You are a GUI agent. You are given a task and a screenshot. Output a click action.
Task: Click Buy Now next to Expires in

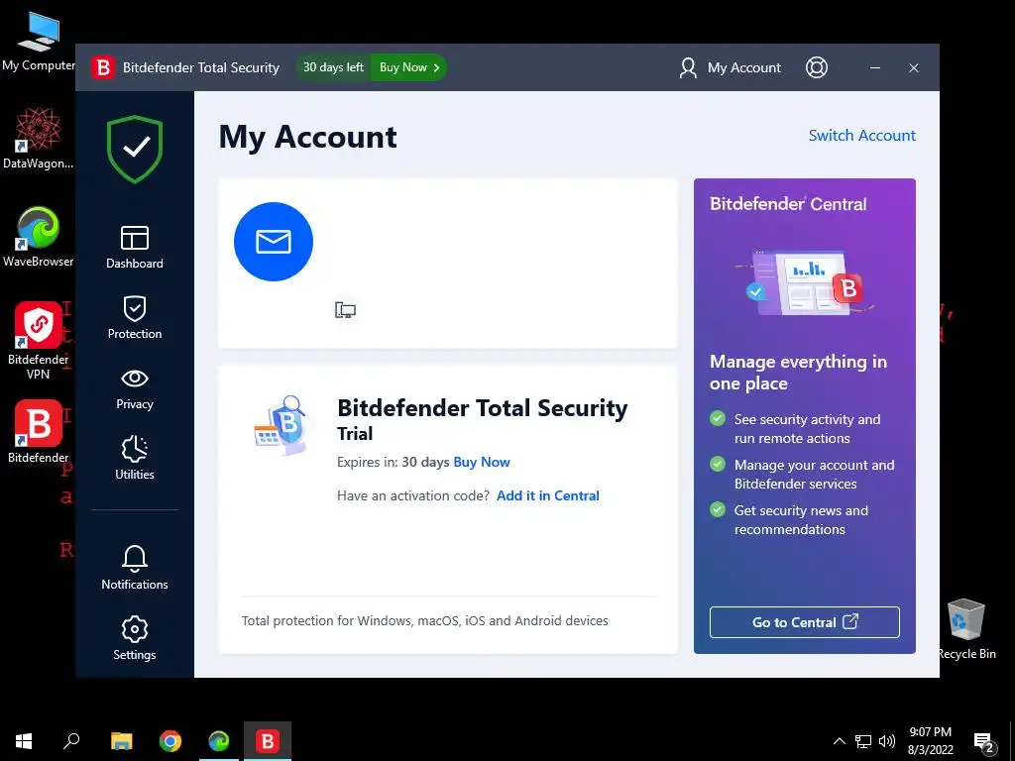pyautogui.click(x=482, y=462)
